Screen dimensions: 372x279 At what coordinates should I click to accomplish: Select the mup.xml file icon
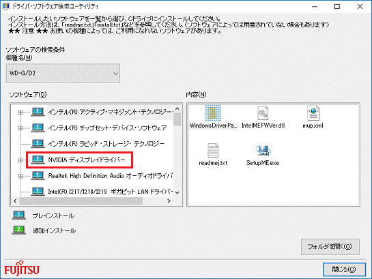pyautogui.click(x=313, y=113)
